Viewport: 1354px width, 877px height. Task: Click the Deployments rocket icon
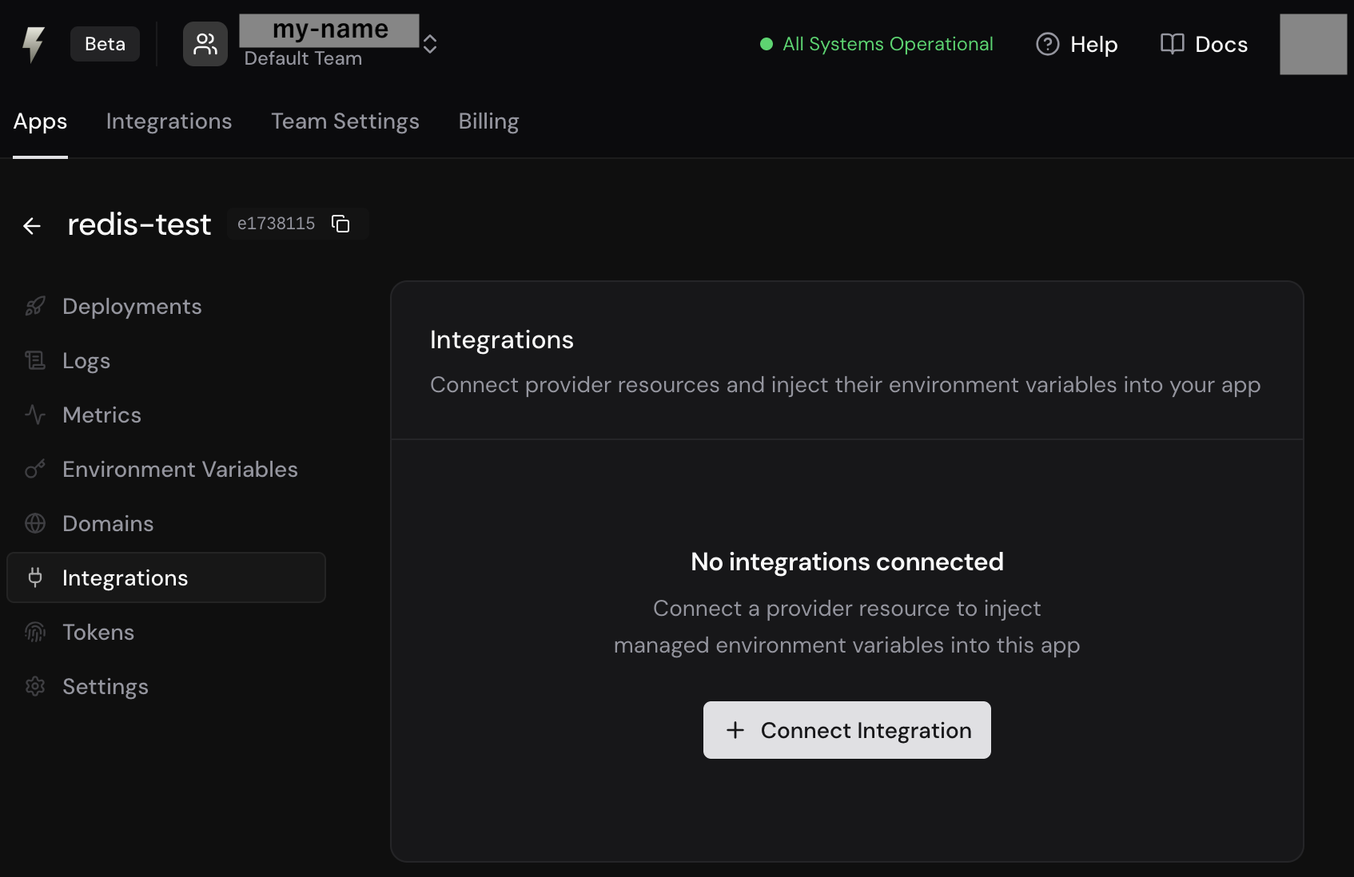click(35, 307)
